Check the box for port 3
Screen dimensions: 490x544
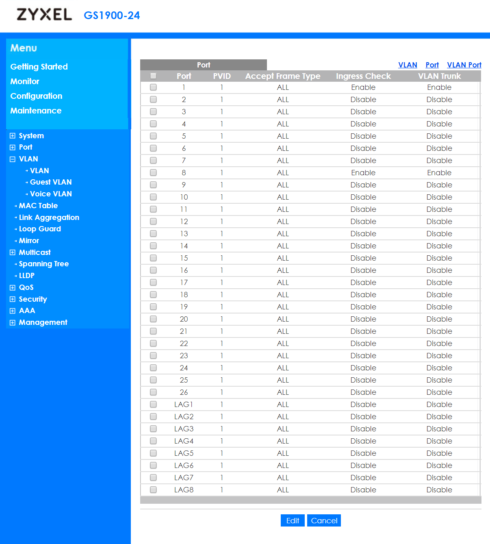pyautogui.click(x=153, y=111)
